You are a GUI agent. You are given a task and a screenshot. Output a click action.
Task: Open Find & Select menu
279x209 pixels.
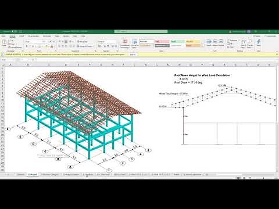pyautogui.click(x=250, y=44)
